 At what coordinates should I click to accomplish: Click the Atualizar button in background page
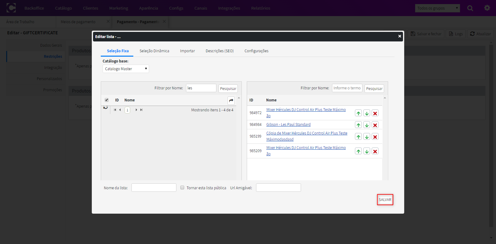tap(480, 34)
